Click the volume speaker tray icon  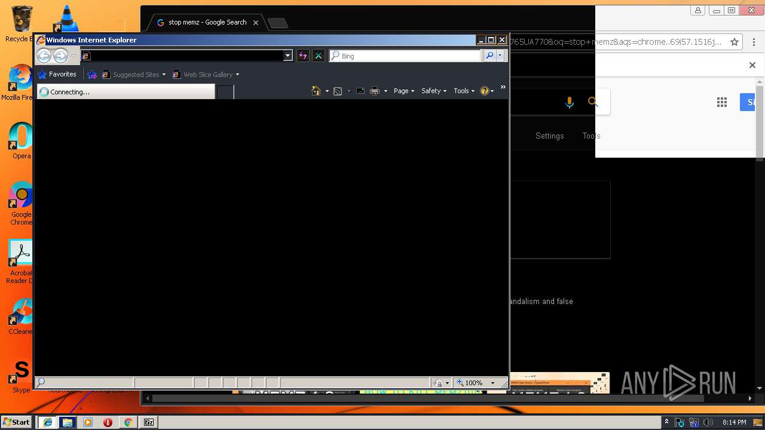coord(708,422)
